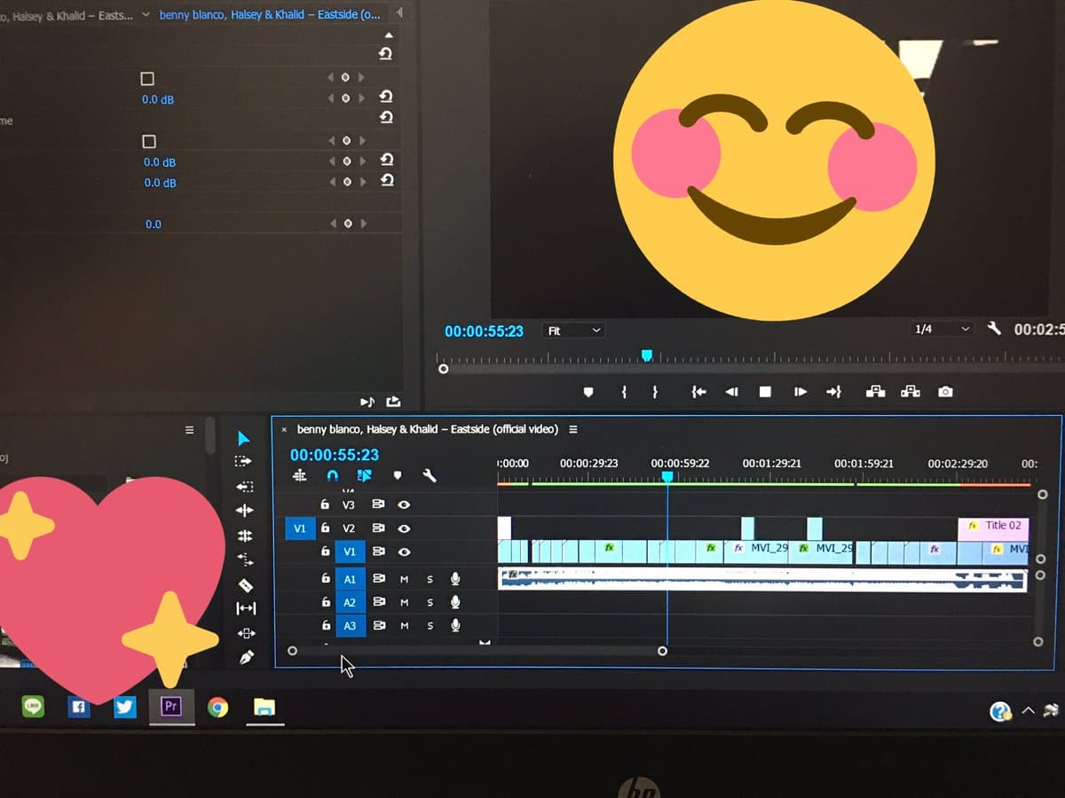The image size is (1065, 798).
Task: Solo audio track A2
Action: click(430, 603)
